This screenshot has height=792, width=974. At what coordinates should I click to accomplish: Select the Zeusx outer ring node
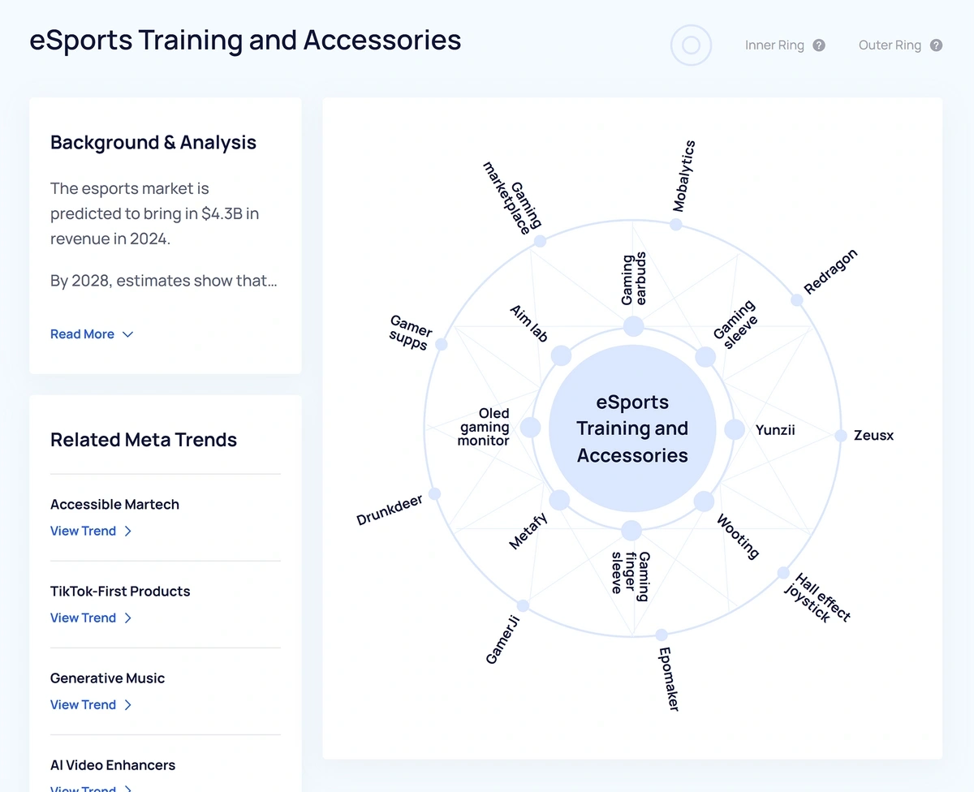(841, 436)
